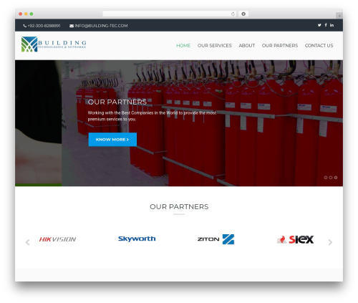Click the phone icon in top bar

click(x=25, y=26)
